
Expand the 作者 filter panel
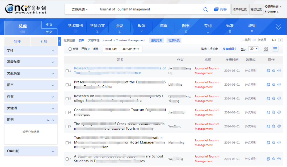click(x=31, y=96)
